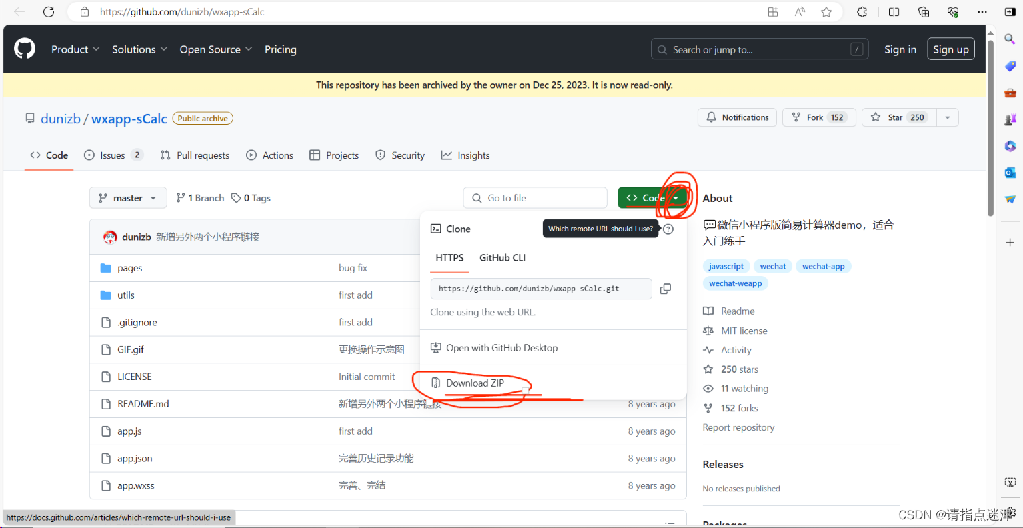Click the sidebar plus add icon
Viewport: 1023px width, 528px height.
[x=1010, y=242]
